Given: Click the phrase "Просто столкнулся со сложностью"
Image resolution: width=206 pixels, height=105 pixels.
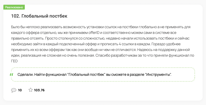Looking at the screenshot, I should coord(75,39).
